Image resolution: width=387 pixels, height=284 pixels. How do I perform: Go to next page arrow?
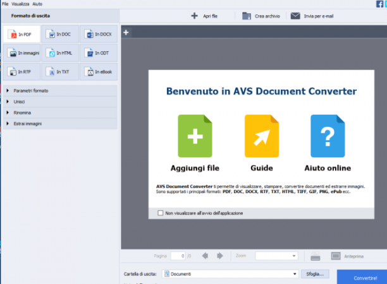(219, 256)
